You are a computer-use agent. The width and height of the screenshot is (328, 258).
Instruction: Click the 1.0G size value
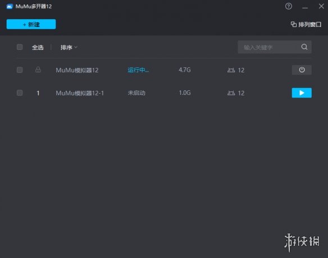(x=185, y=93)
